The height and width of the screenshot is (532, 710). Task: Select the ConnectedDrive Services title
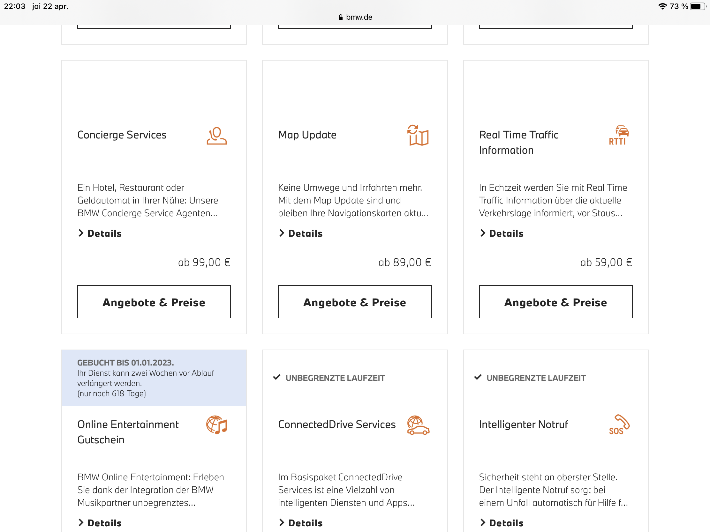[x=337, y=425]
